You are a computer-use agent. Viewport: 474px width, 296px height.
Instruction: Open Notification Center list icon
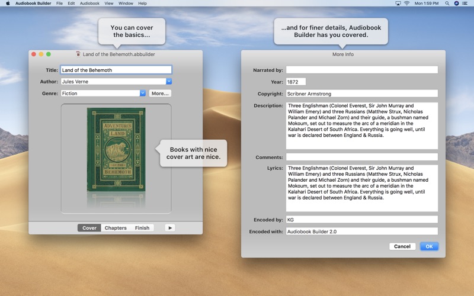pos(465,4)
